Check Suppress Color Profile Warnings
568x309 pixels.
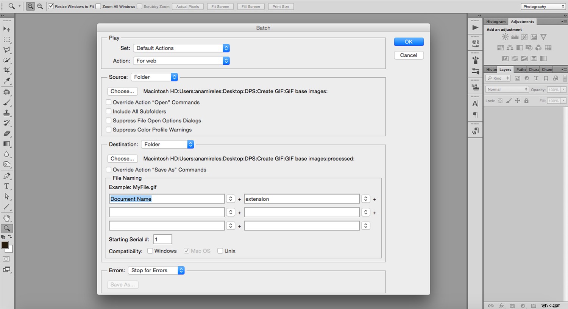[x=109, y=130]
